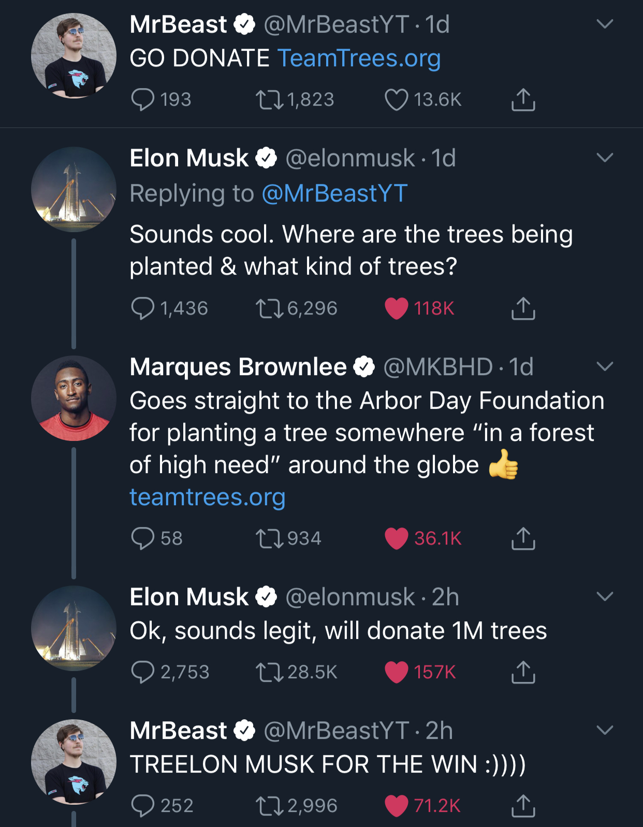643x827 pixels.
Task: Share Elon Musk's first reply tweet
Action: 523,308
